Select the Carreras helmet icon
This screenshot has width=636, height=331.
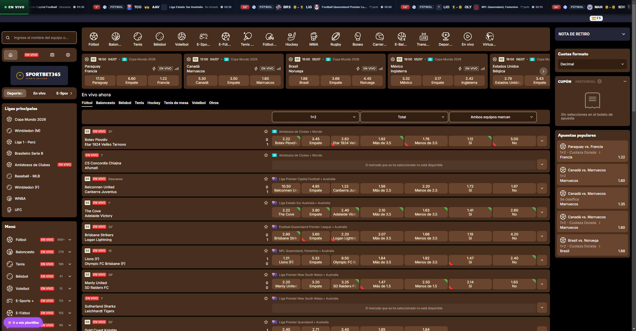point(380,36)
